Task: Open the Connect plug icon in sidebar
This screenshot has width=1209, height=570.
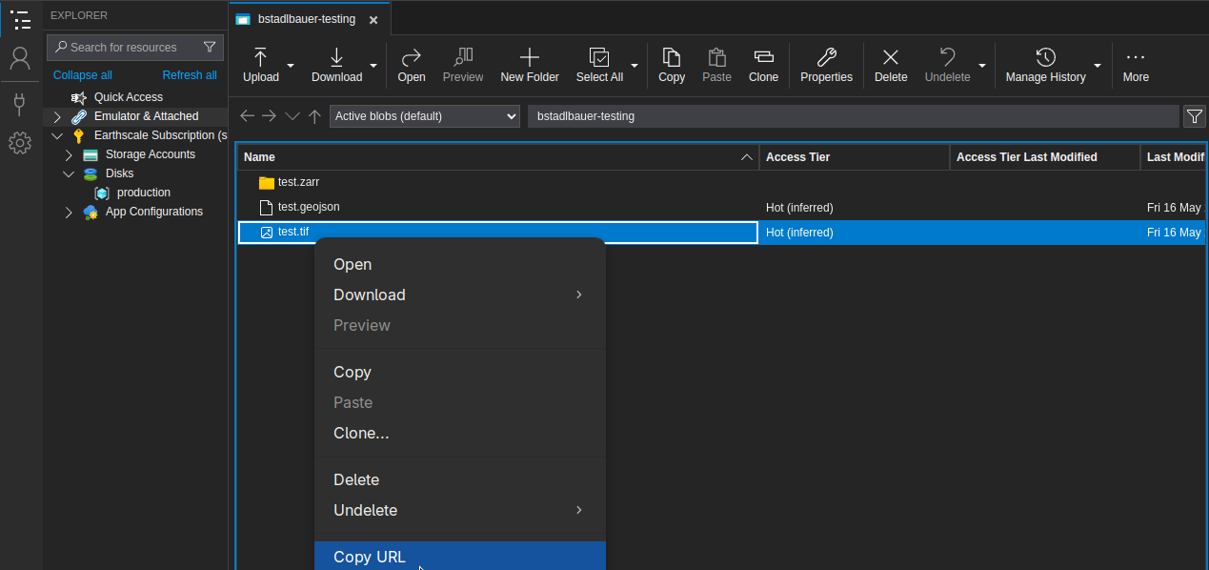Action: click(20, 103)
